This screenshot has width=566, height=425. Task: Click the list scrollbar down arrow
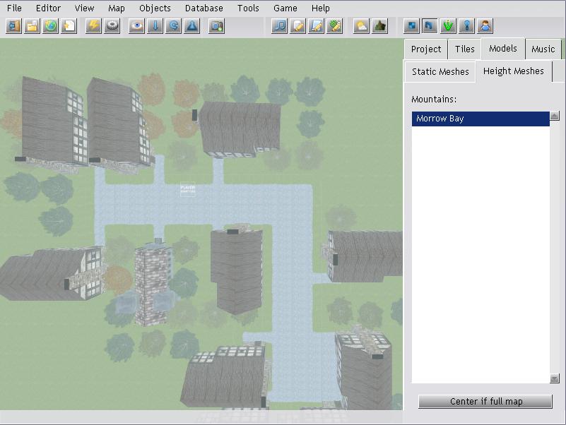coord(555,378)
